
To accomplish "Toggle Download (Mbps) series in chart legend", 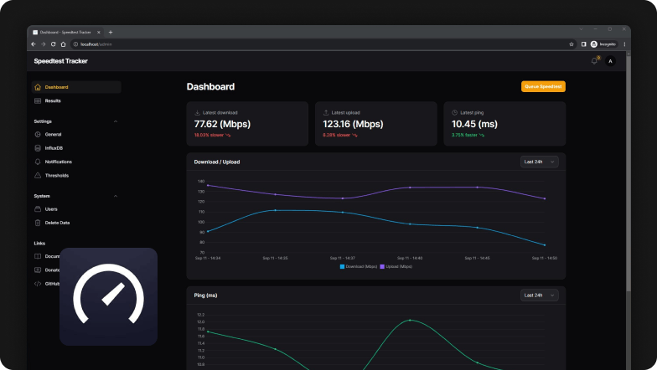I will 358,266.
